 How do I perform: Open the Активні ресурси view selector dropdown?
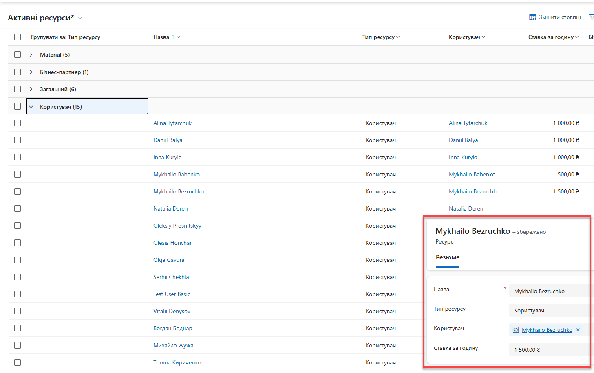80,18
